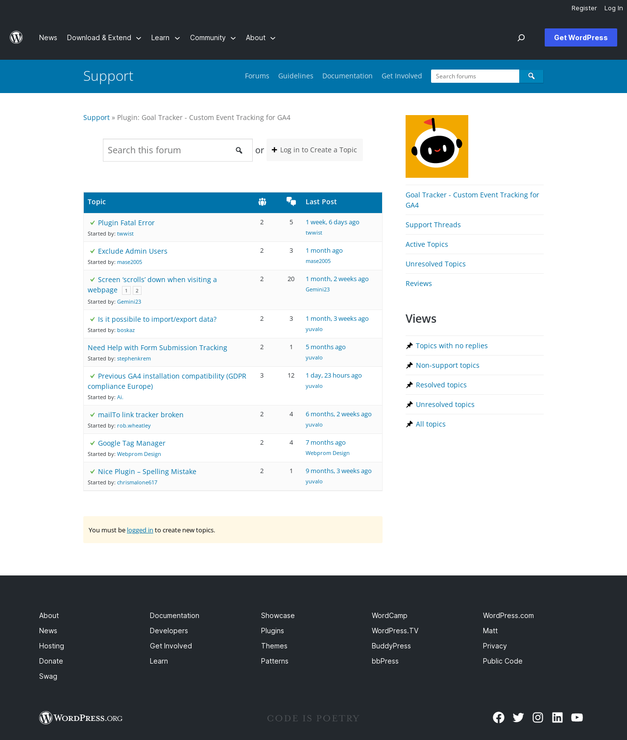The image size is (627, 740).
Task: Open the Showcase footer link
Action: (x=278, y=616)
